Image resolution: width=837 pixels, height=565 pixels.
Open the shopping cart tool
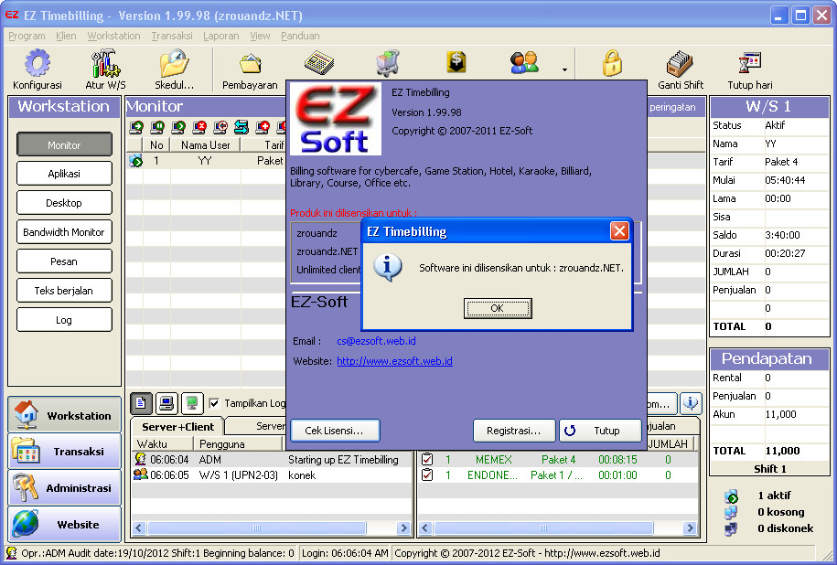pyautogui.click(x=386, y=62)
